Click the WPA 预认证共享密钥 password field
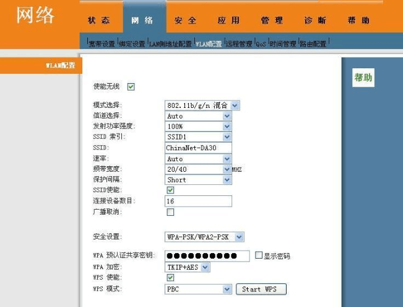This screenshot has height=307, width=403. (x=207, y=256)
